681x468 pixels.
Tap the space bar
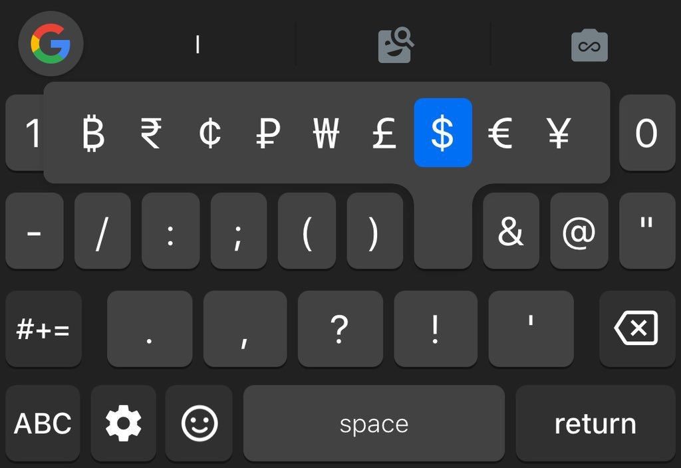374,423
